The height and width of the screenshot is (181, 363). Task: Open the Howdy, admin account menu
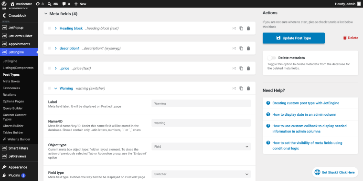348,4
